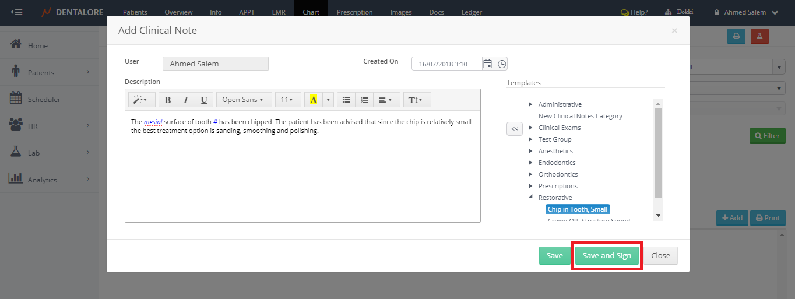Image resolution: width=795 pixels, height=299 pixels.
Task: Click the magic wand style icon
Action: [x=140, y=100]
